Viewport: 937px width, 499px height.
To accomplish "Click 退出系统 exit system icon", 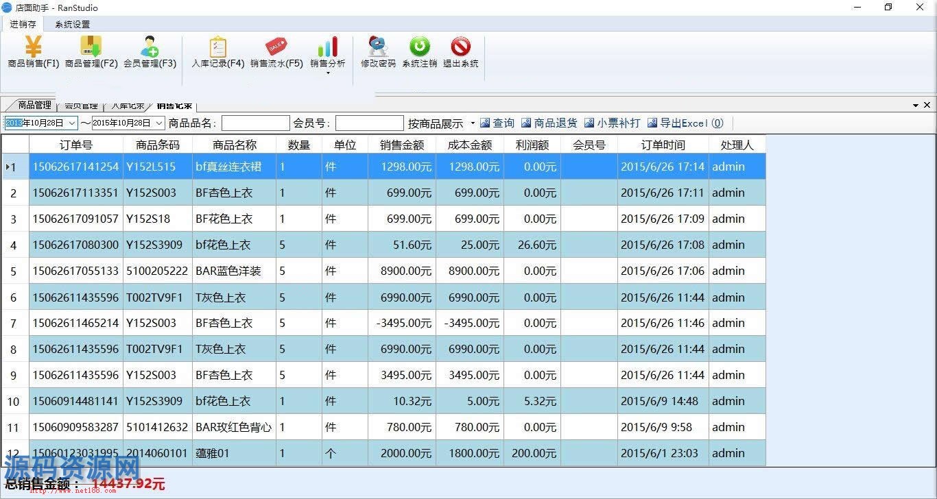I will (460, 52).
